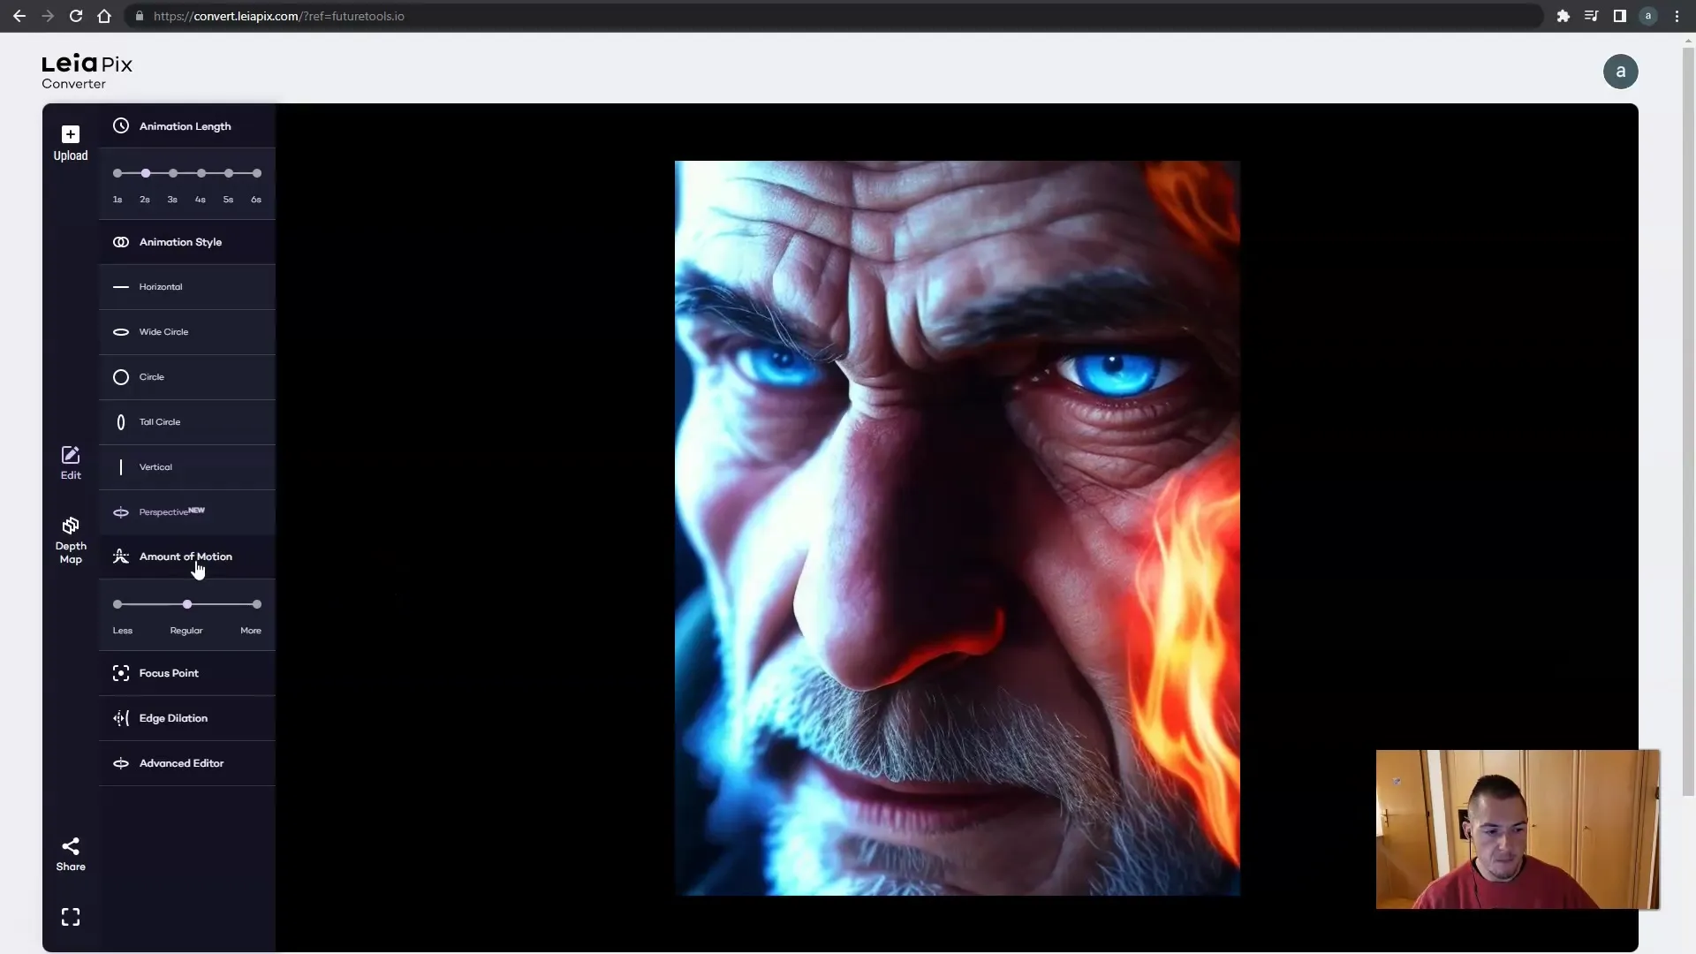Select Animation Style menu item
The height and width of the screenshot is (954, 1696).
179,241
